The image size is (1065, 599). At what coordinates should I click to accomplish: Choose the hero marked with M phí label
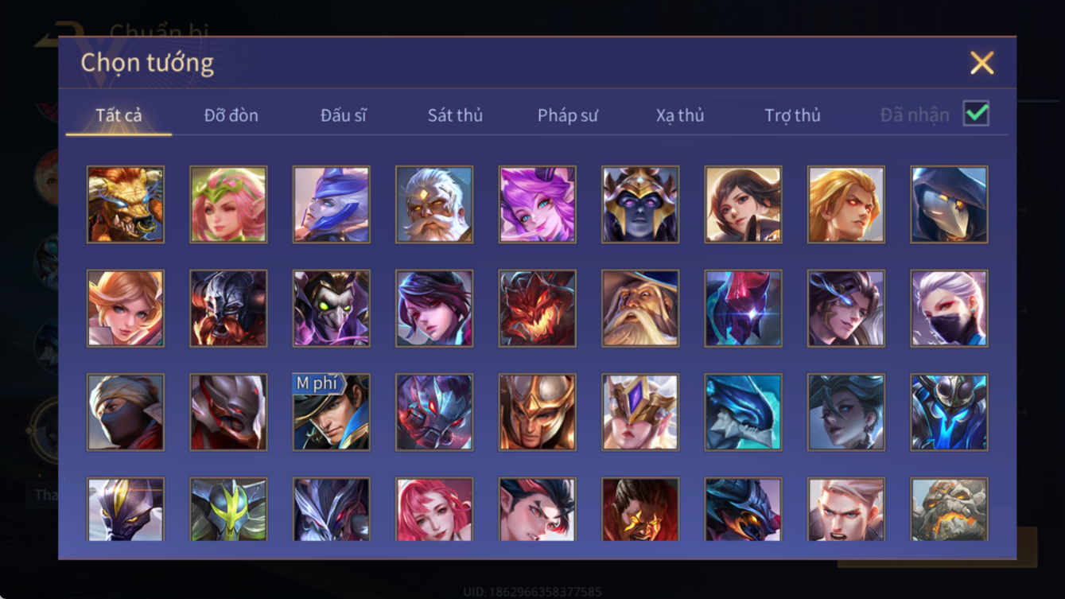point(332,412)
